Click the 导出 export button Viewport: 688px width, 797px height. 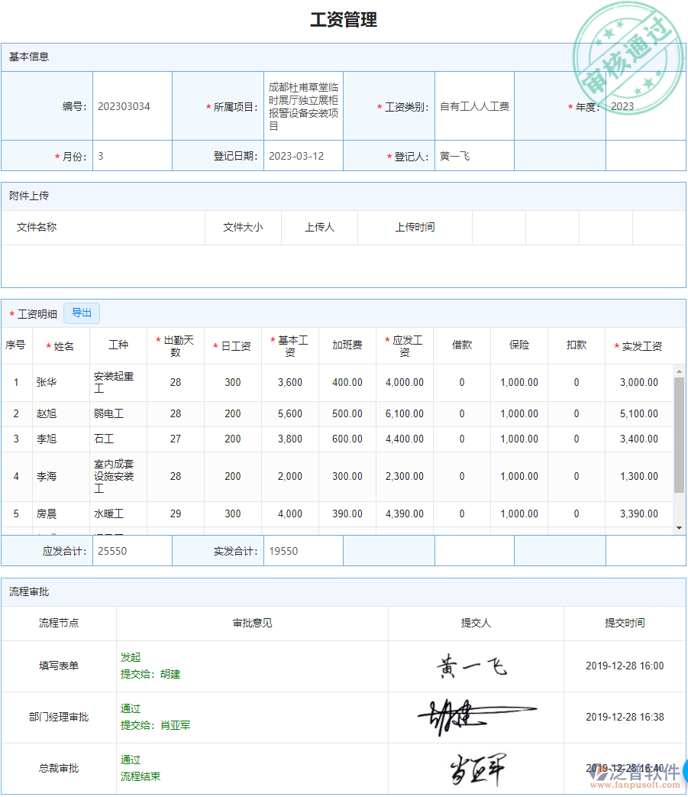(81, 313)
